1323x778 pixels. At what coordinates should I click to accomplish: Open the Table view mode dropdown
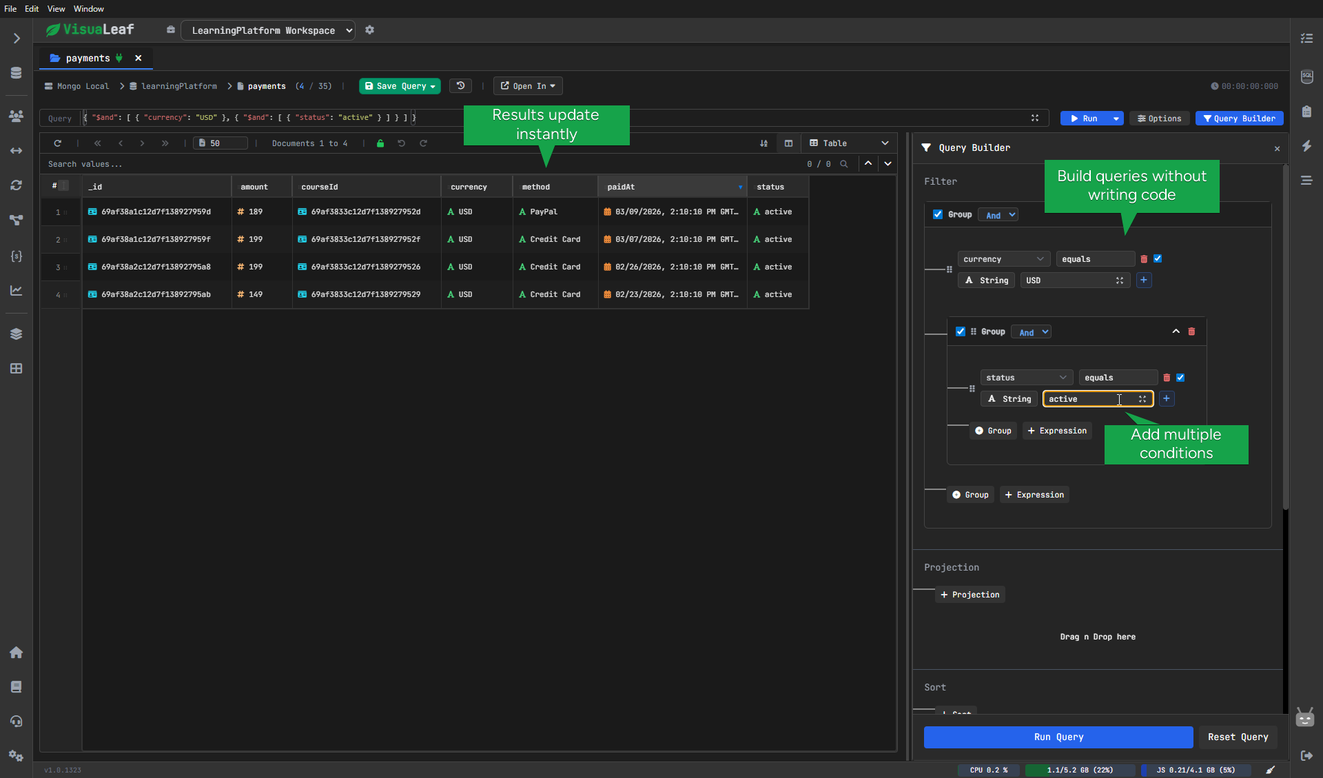tap(885, 143)
